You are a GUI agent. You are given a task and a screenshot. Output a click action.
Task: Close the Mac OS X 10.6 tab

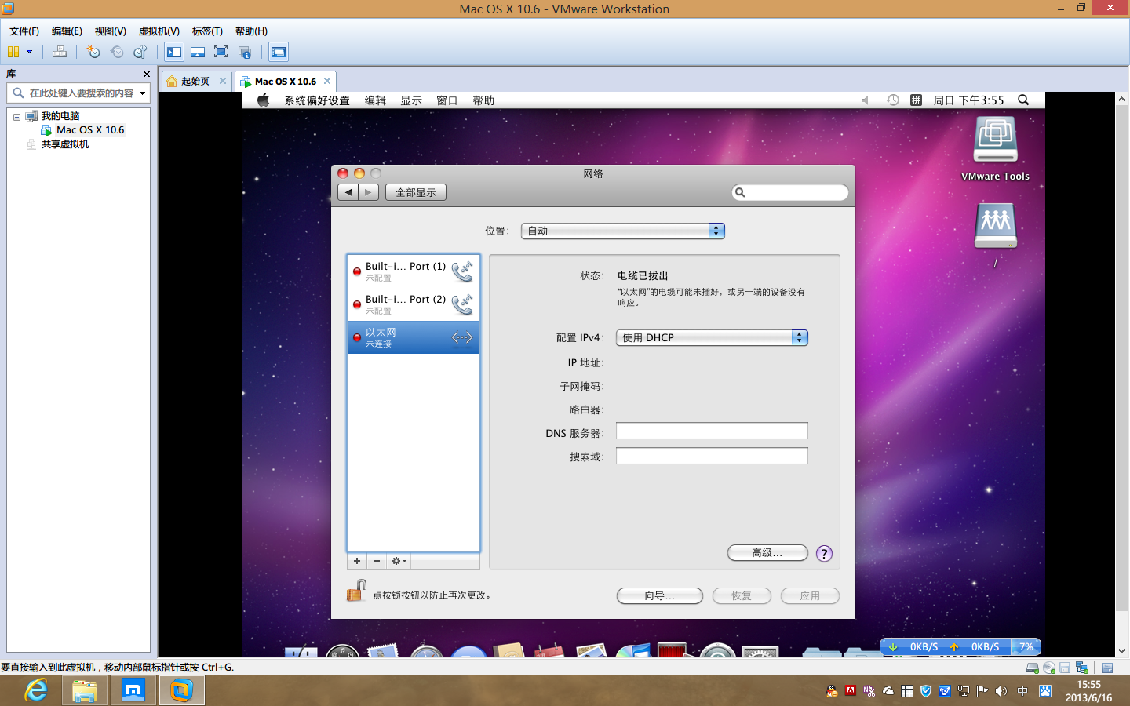[327, 81]
